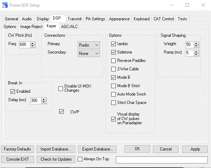This screenshot has width=211, height=168.
Task: Uncheck the Mode B checkbox
Action: tap(113, 77)
